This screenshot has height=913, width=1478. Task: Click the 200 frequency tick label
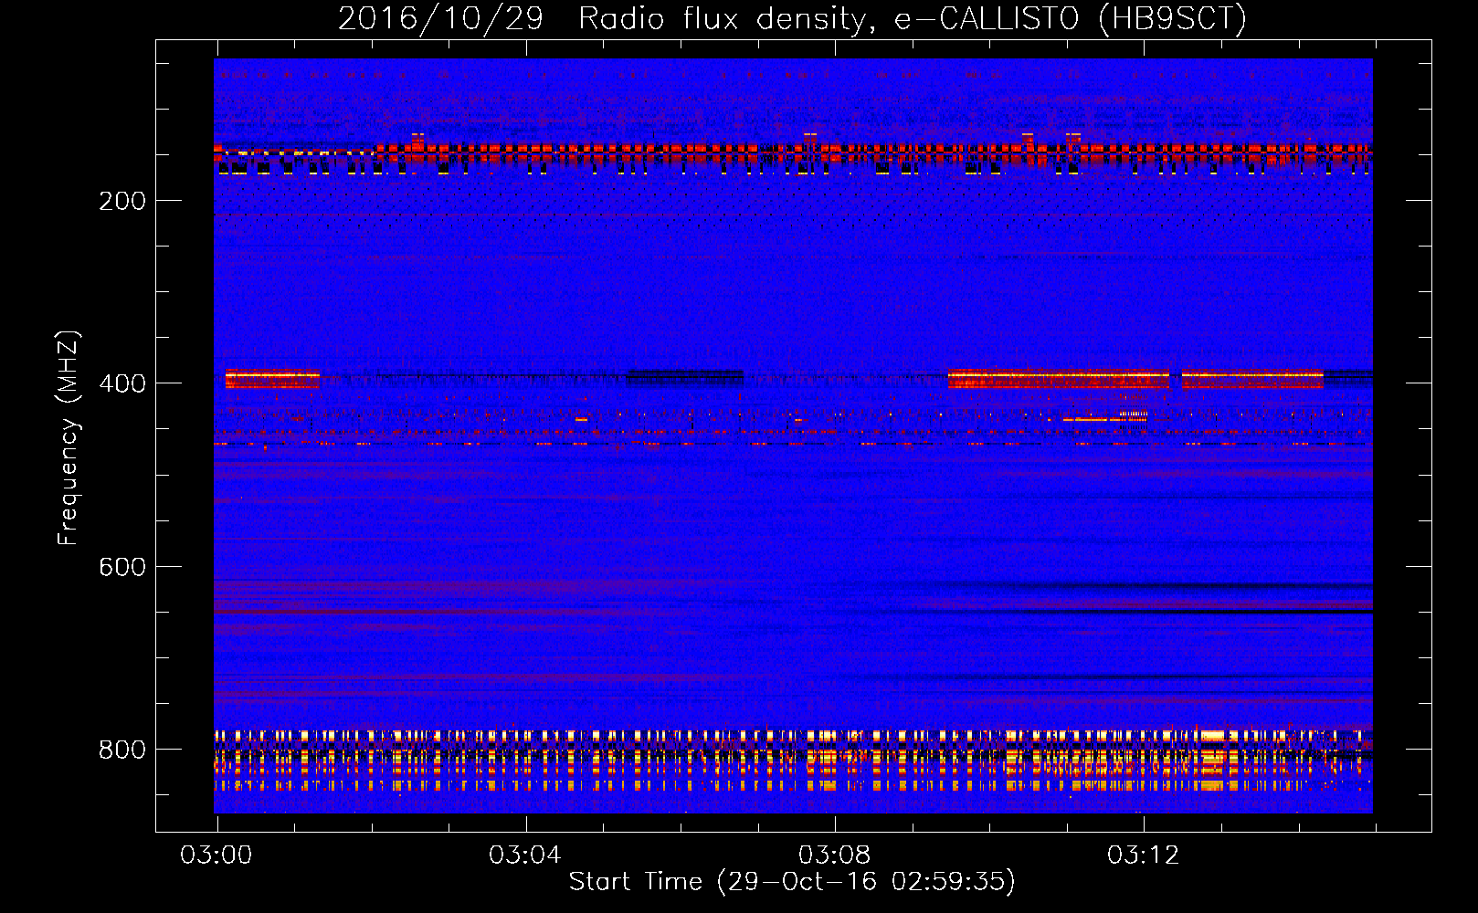click(x=122, y=201)
